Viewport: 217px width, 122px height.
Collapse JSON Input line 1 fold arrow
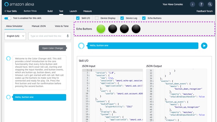(89, 70)
